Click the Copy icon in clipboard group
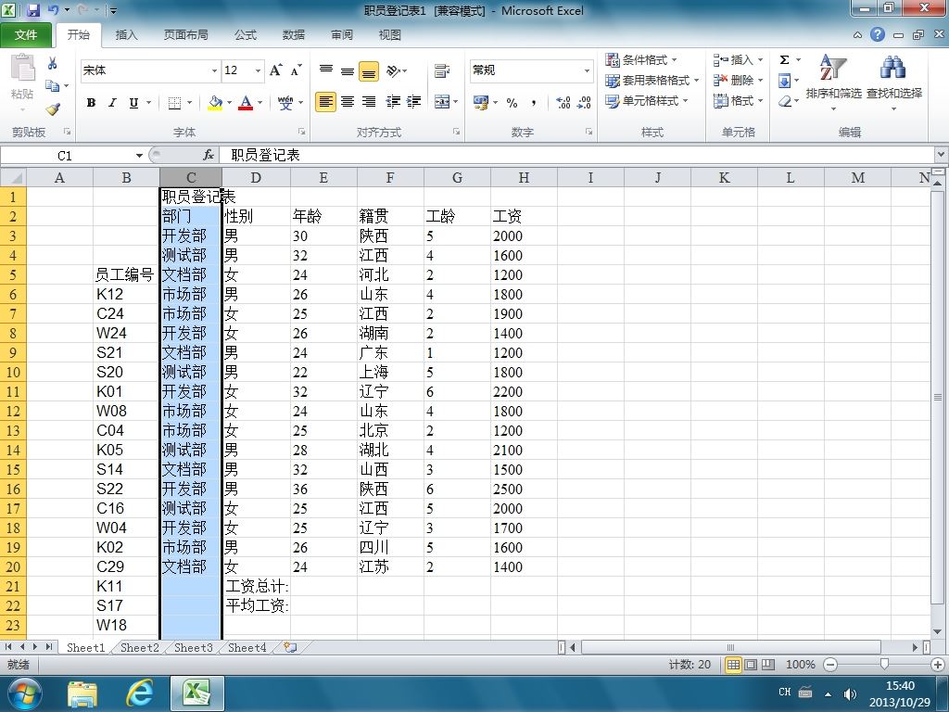 click(53, 86)
